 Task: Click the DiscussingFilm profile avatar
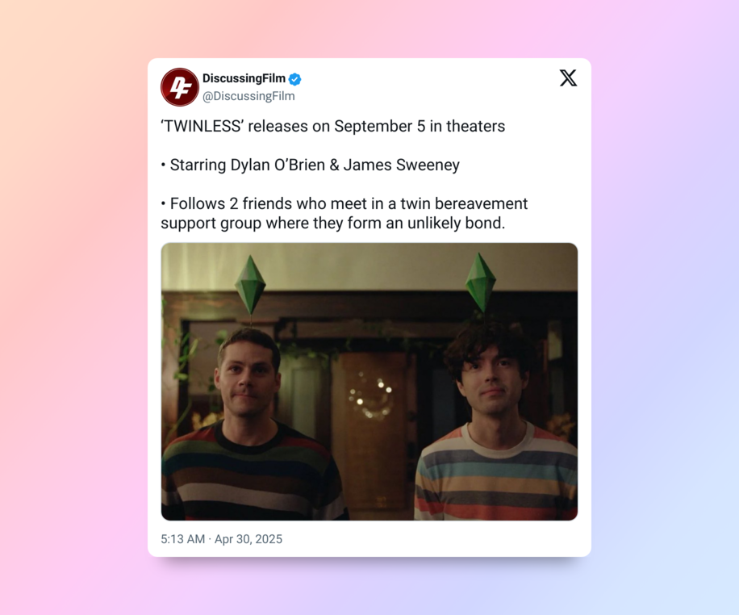tap(180, 87)
